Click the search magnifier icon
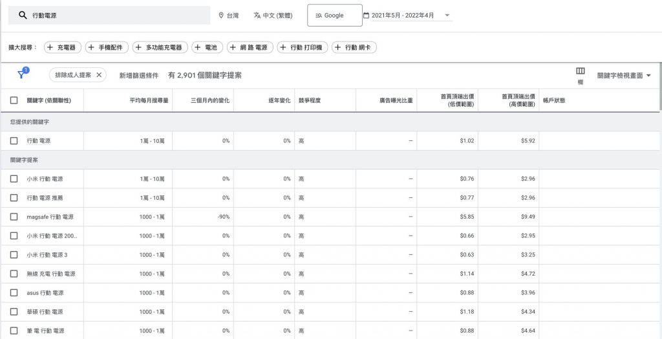This screenshot has height=339, width=662. (x=23, y=16)
